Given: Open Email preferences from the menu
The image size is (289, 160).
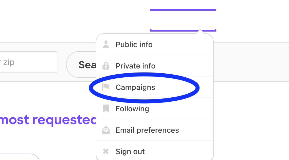Looking at the screenshot, I should 147,130.
